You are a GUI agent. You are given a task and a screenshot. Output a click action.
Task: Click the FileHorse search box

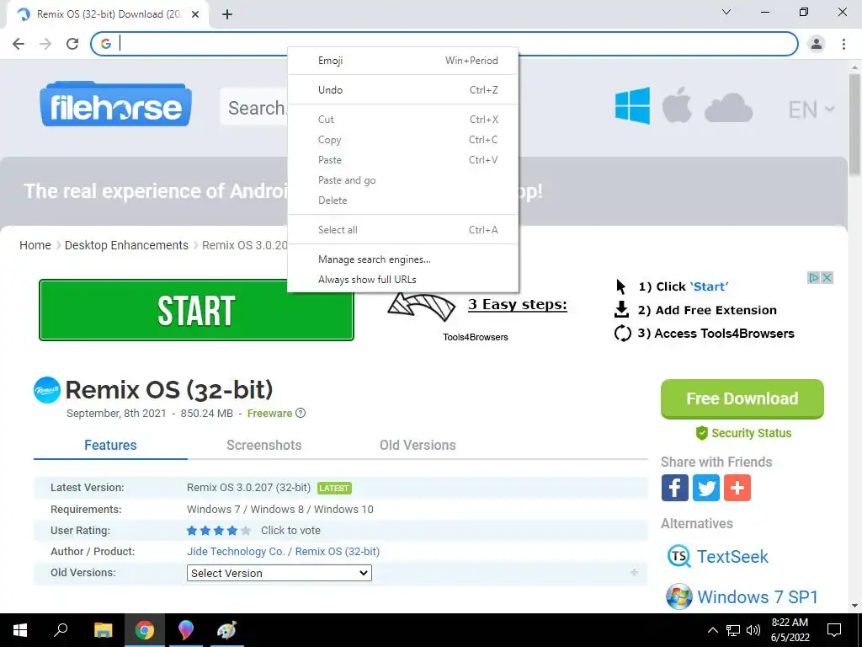[x=254, y=108]
